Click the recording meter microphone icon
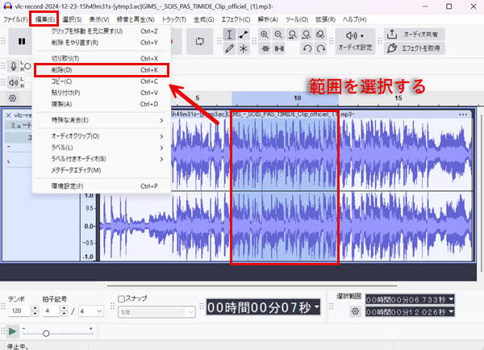Viewport: 484px width, 350px height. (x=13, y=66)
